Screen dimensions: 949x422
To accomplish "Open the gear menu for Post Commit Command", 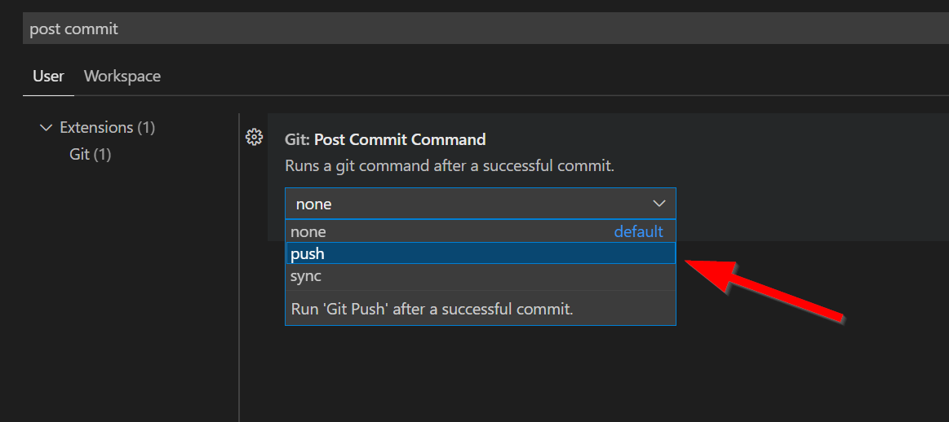I will tap(254, 137).
